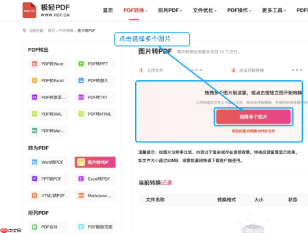The width and height of the screenshot is (308, 233).
Task: Click the green PDF转PPT icon
Action: coord(81,63)
